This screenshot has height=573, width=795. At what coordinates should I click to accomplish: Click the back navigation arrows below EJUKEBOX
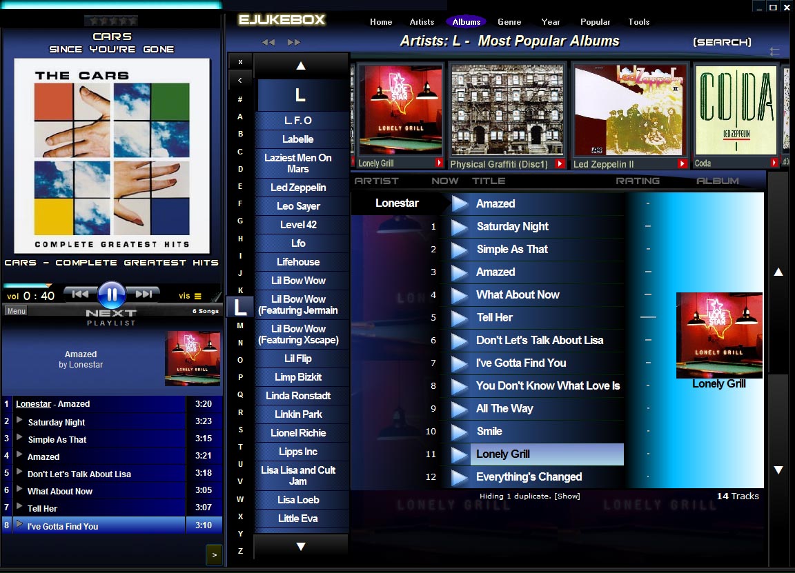click(268, 42)
